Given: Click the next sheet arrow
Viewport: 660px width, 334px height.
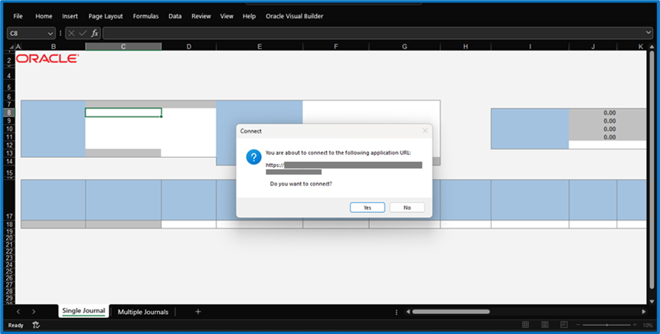Looking at the screenshot, I should point(34,312).
